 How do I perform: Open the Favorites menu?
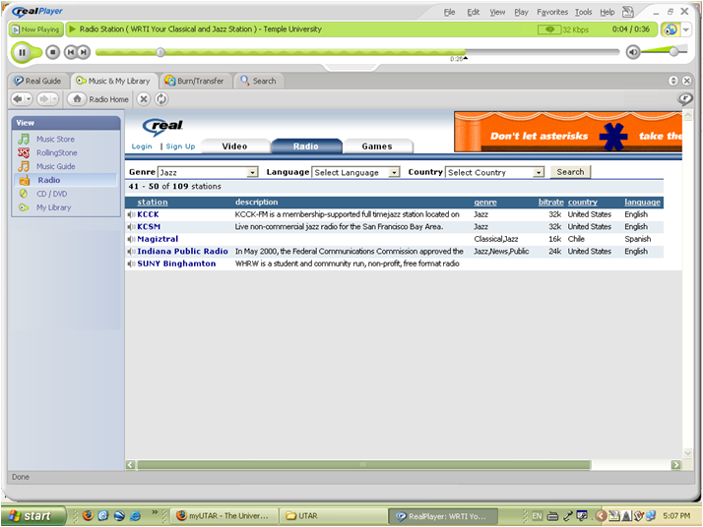[552, 12]
